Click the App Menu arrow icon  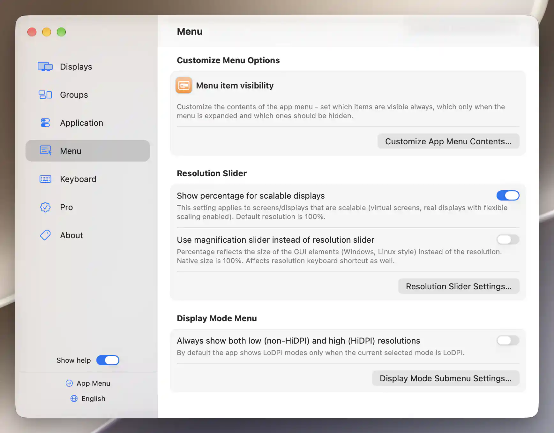tap(69, 383)
